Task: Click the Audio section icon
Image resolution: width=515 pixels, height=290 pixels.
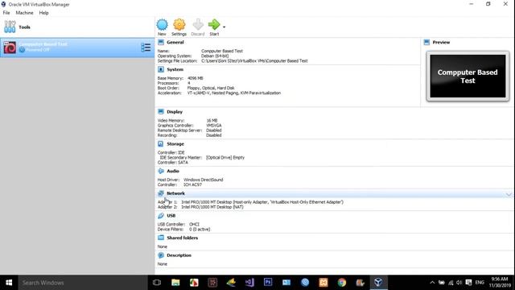Action: pyautogui.click(x=161, y=171)
